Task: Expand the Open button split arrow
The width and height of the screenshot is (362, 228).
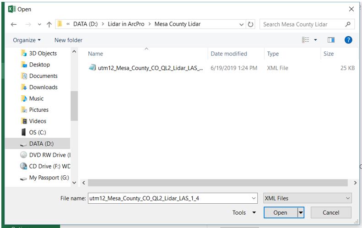Action: click(301, 212)
